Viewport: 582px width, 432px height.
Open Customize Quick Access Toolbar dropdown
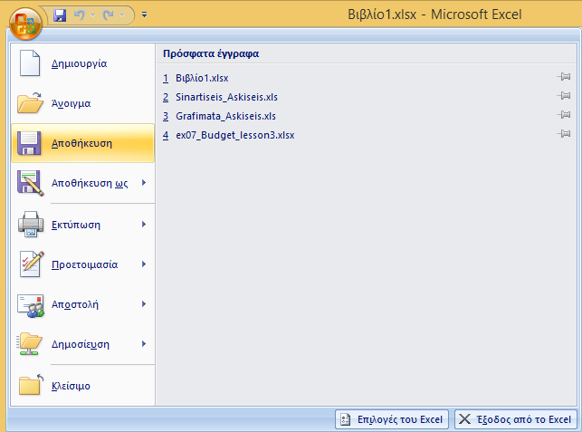pos(145,14)
